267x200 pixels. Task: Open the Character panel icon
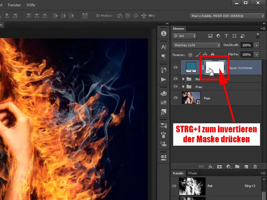tap(164, 47)
